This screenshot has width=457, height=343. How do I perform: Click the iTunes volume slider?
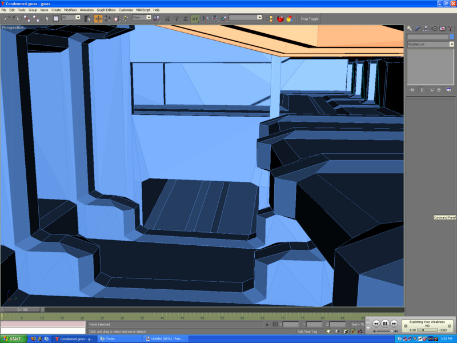click(x=384, y=332)
